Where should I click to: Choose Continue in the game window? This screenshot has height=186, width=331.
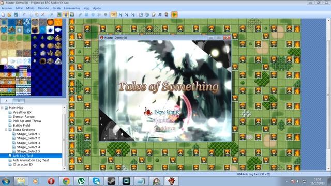point(164,120)
